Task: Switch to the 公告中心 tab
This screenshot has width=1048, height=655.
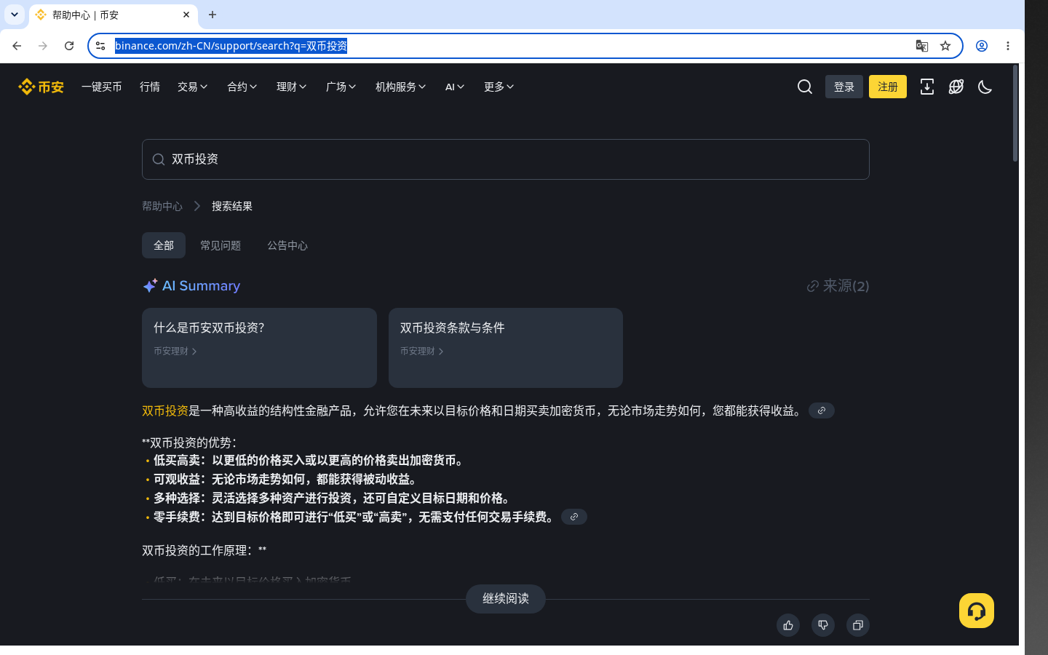Action: click(287, 245)
